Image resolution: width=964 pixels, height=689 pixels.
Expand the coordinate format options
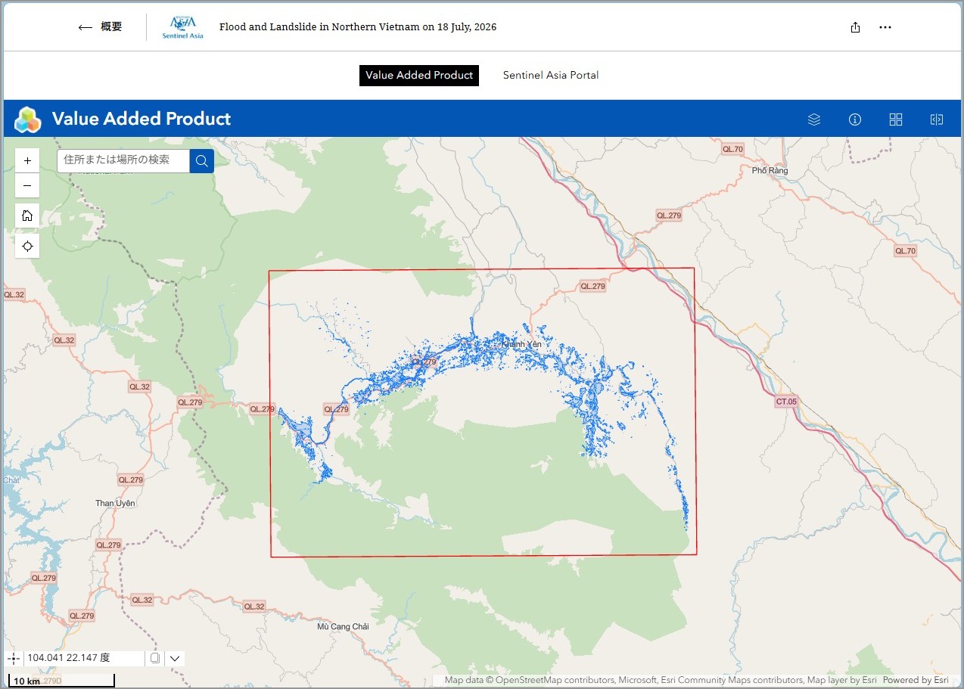pos(175,658)
